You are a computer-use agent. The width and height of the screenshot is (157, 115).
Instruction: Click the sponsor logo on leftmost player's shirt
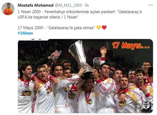(27, 93)
